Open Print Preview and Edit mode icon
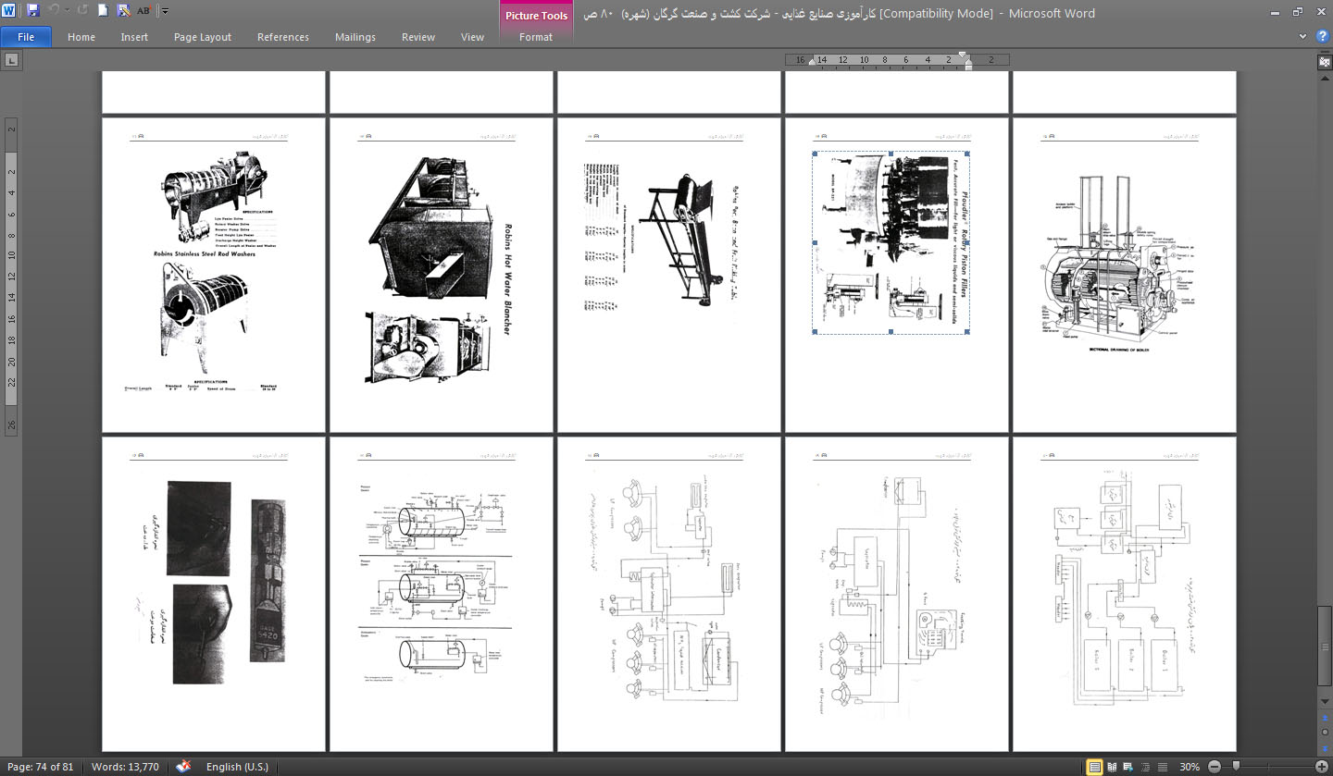The height and width of the screenshot is (776, 1333). pyautogui.click(x=123, y=11)
